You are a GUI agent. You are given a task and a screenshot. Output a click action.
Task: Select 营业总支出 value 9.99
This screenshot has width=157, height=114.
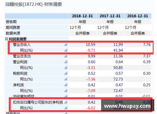click(92, 56)
